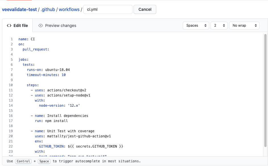Viewport: 268px width, 166px height.
Task: Click line number 14 in the gutter
Action: coord(11,106)
